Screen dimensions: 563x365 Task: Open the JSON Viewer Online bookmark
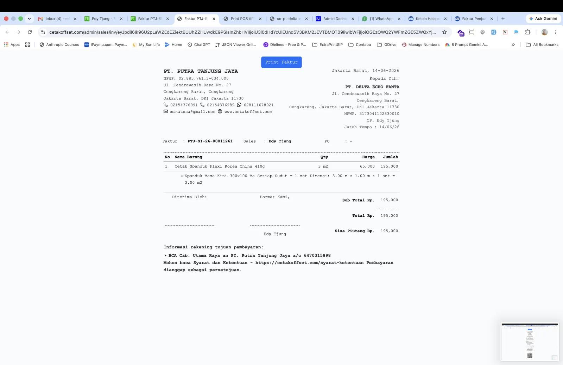pos(235,45)
